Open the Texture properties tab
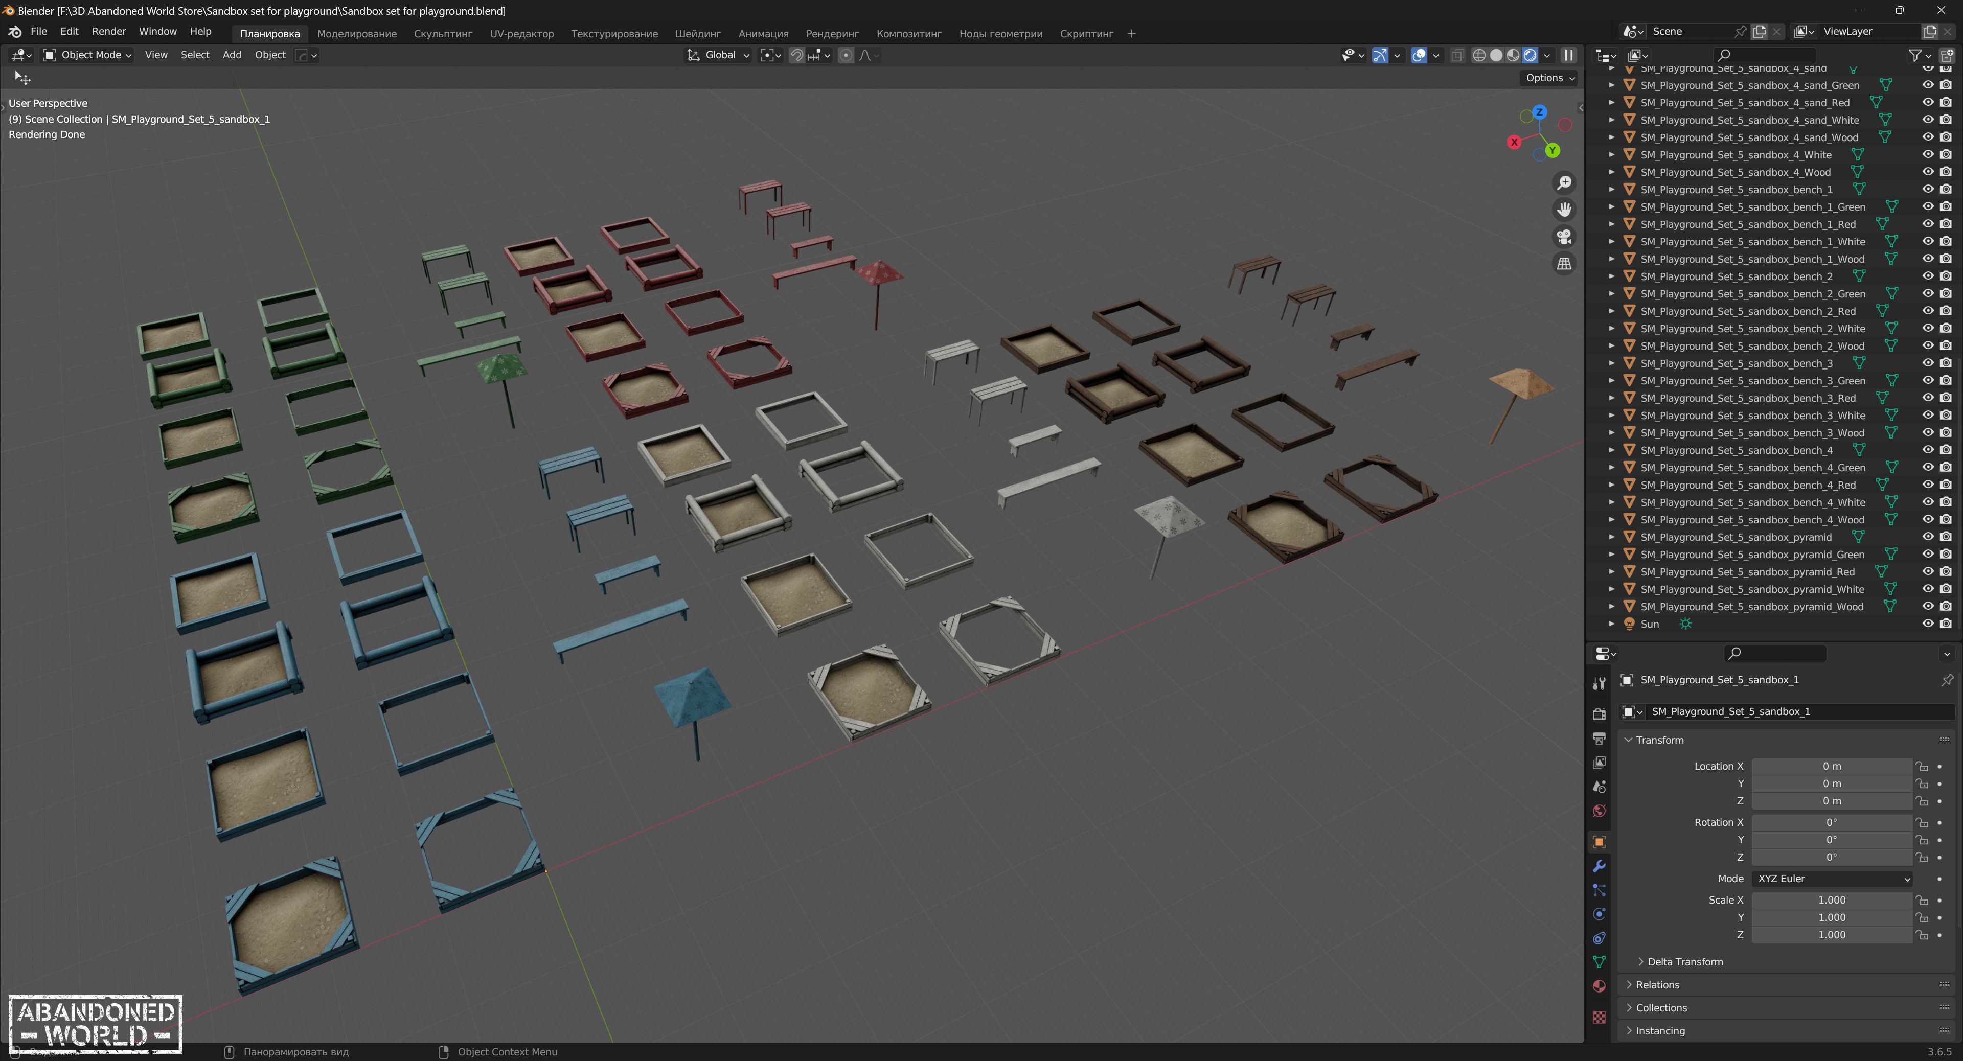The width and height of the screenshot is (1963, 1061). 1599,1017
